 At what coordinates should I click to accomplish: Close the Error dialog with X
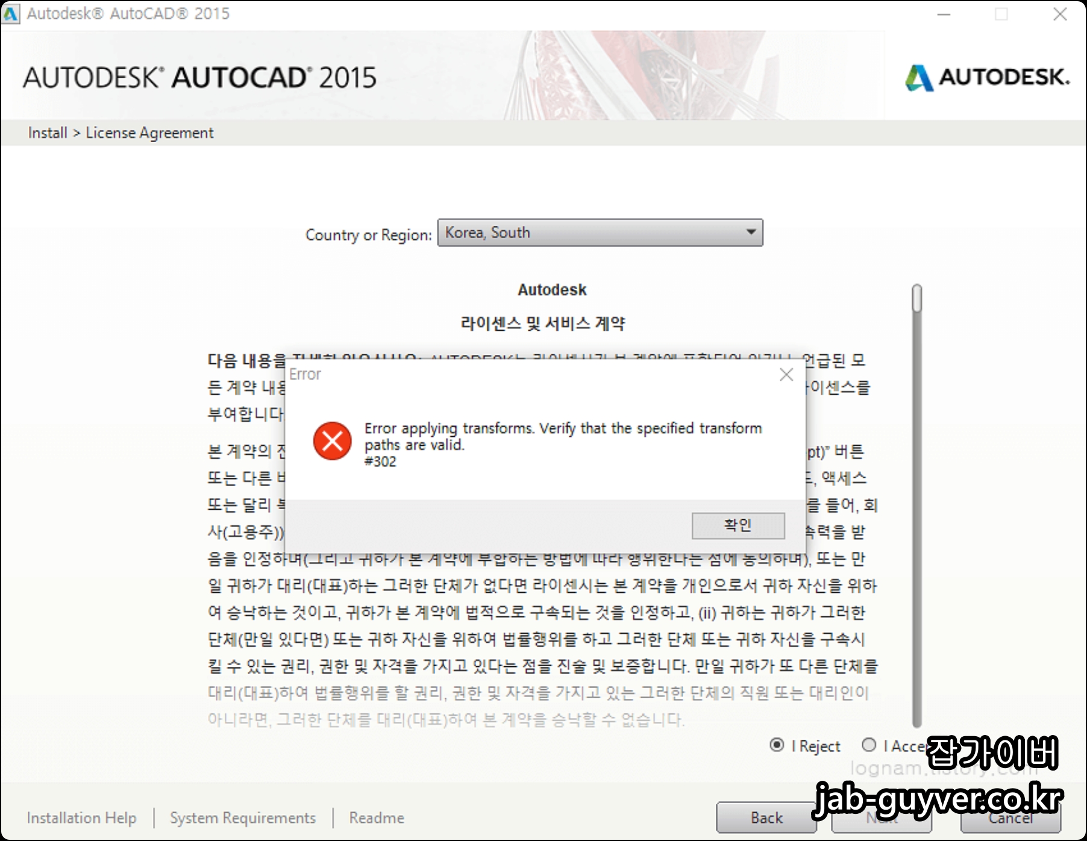click(x=786, y=375)
